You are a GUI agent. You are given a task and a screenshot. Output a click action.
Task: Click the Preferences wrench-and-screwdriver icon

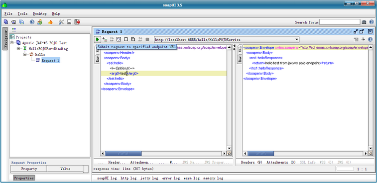point(61,22)
